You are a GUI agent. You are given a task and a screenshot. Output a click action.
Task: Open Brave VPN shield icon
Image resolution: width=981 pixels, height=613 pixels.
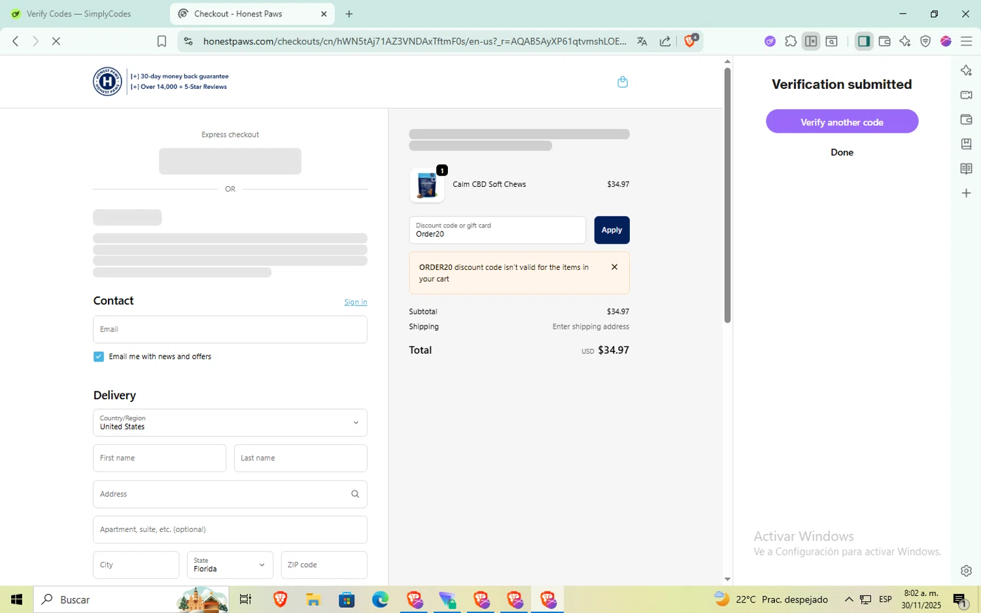point(925,41)
